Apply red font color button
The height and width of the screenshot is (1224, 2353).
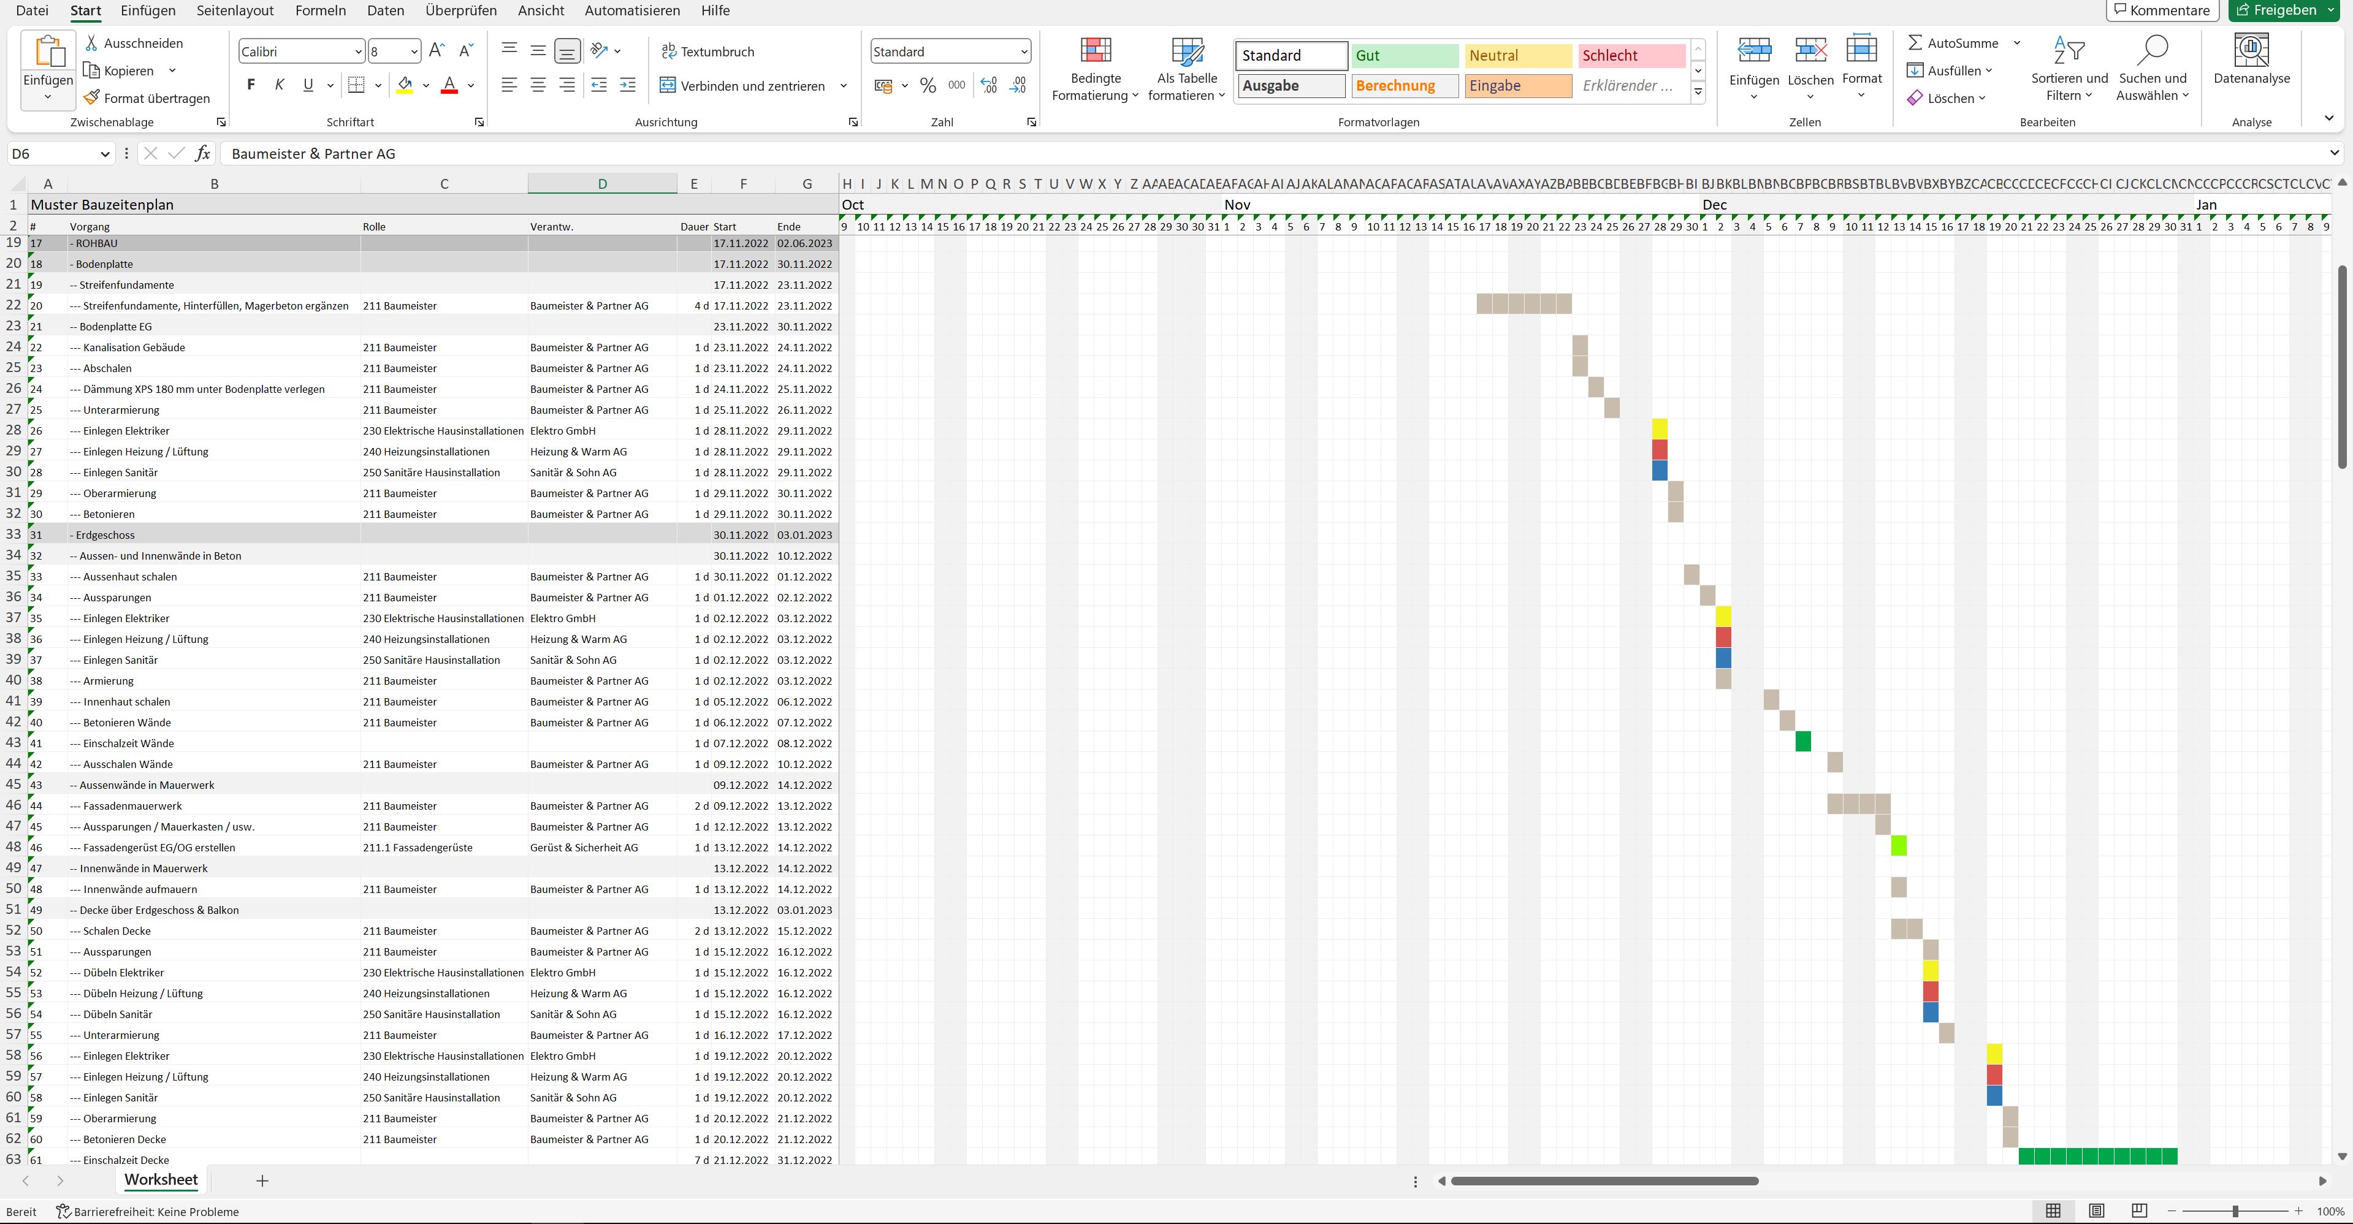(449, 85)
